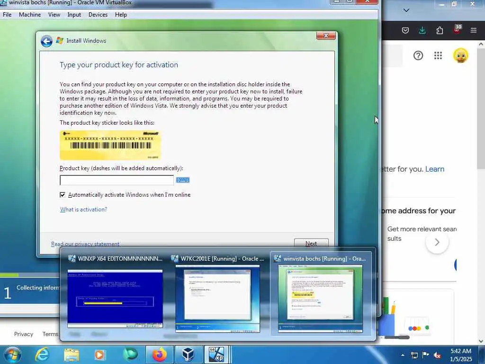Switch to Firefox on the taskbar
Image resolution: width=485 pixels, height=364 pixels.
pos(159,355)
